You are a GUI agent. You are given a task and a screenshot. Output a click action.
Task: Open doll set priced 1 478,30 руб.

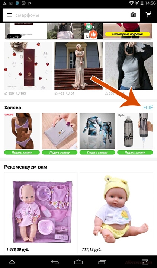(41, 213)
